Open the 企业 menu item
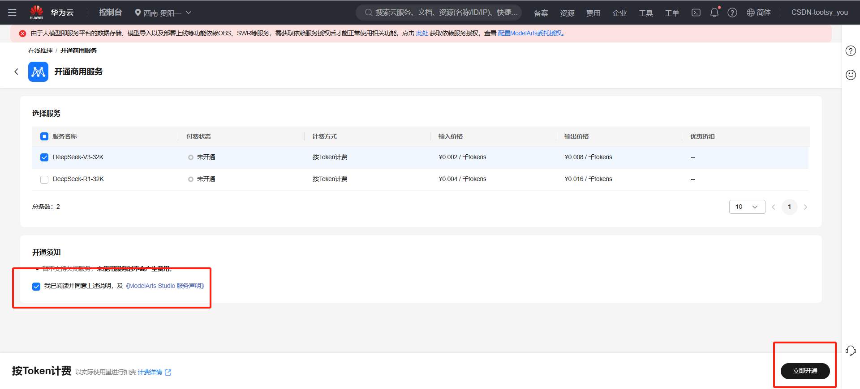Screen dimensions: 860x389 (619, 13)
